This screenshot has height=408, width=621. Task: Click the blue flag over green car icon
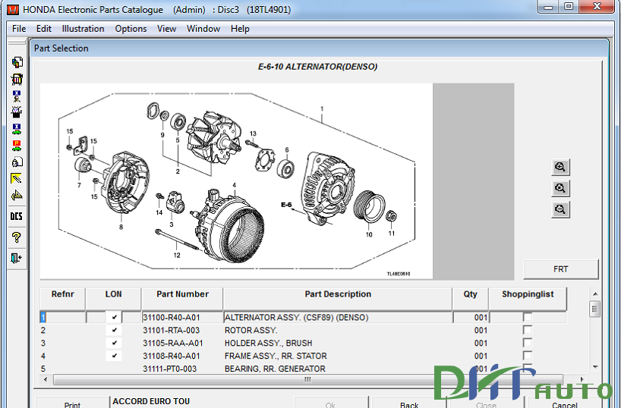tap(17, 129)
